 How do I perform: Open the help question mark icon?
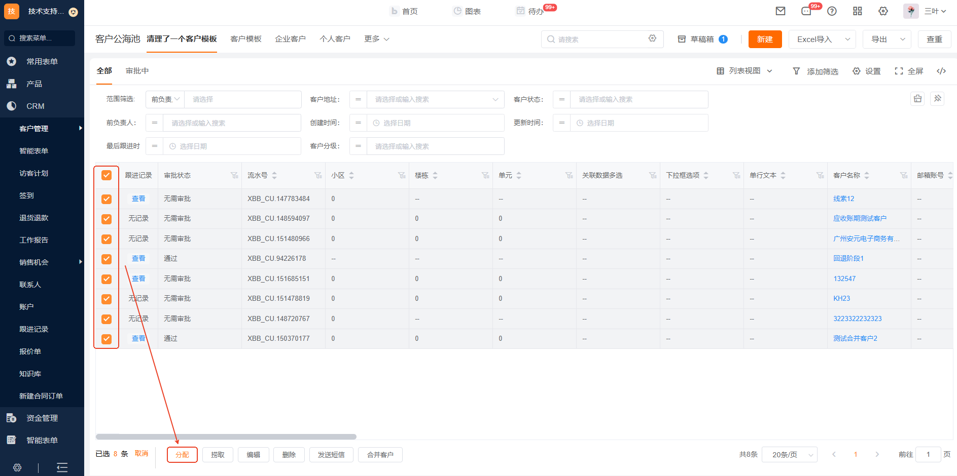point(832,11)
